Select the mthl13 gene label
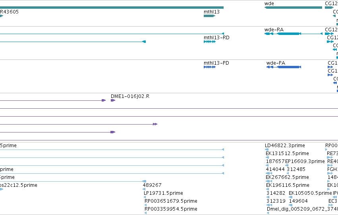Viewport: 338px width, 215px height. 211,12
